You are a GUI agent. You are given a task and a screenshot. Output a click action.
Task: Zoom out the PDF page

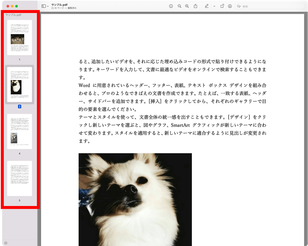(x=179, y=6)
